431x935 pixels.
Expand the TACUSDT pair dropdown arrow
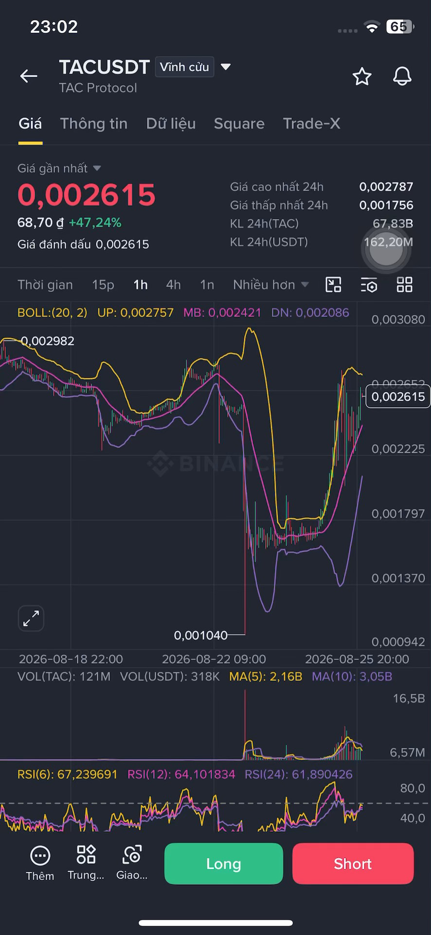click(226, 67)
